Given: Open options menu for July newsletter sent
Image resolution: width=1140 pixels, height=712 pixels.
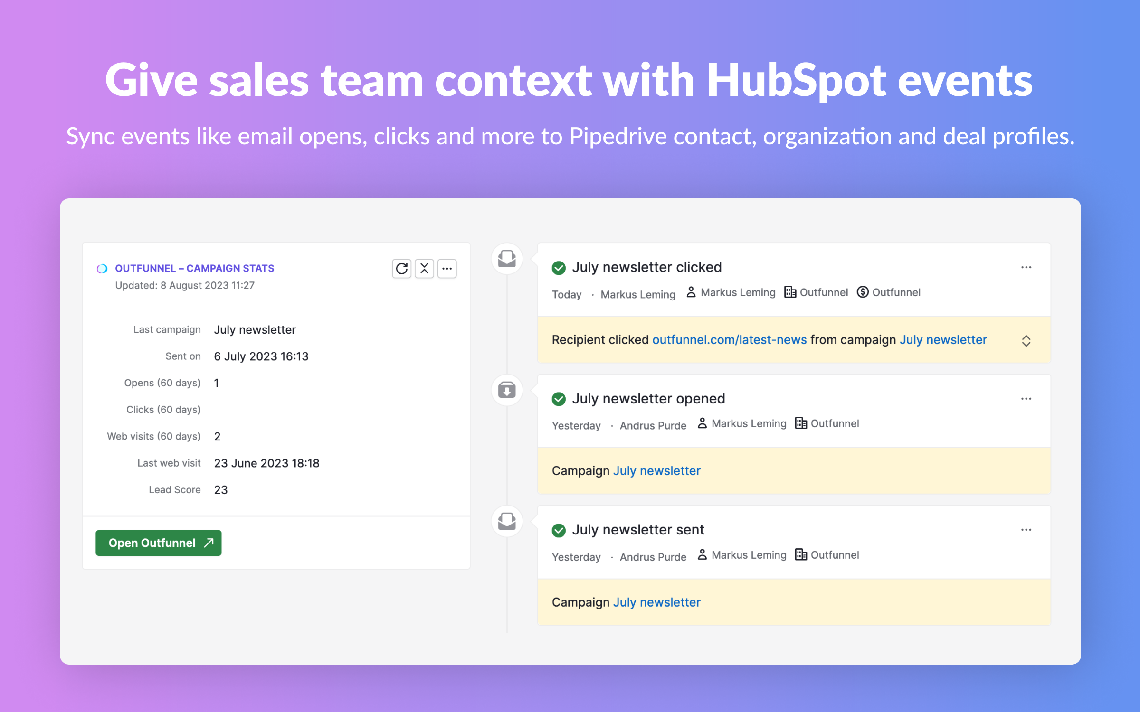Looking at the screenshot, I should pos(1026,530).
